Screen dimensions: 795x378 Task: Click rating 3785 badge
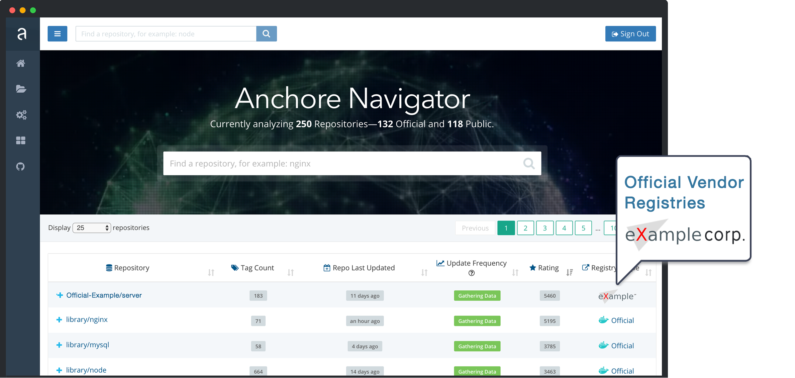click(550, 346)
